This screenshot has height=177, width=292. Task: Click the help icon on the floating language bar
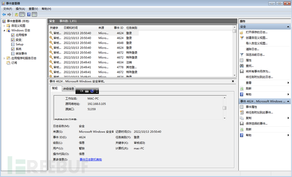[x=92, y=91]
